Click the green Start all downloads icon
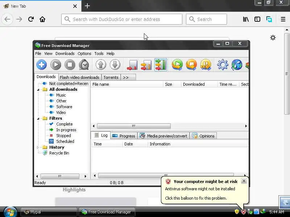290x217 pixels. (x=177, y=65)
